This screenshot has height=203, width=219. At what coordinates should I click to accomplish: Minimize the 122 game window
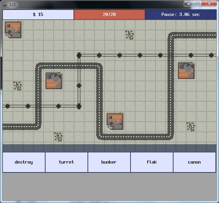(189, 3)
